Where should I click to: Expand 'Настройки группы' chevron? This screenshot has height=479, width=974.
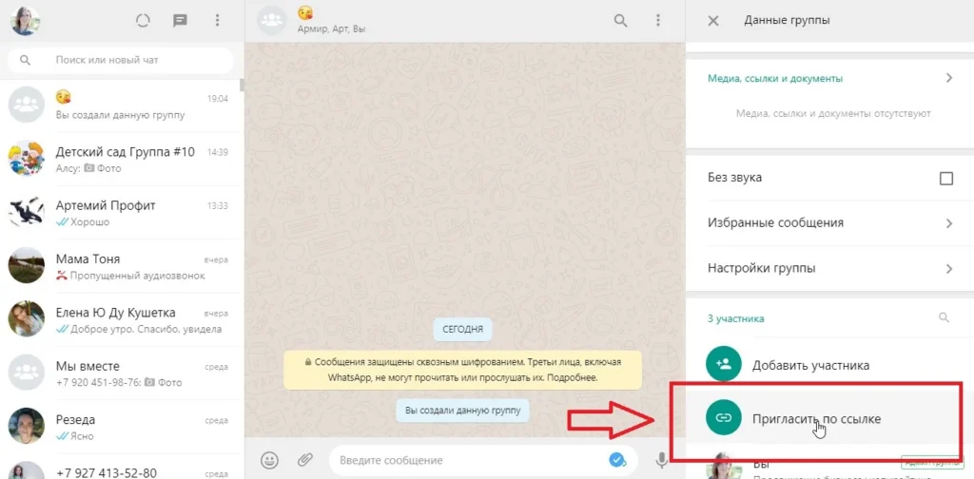[948, 269]
